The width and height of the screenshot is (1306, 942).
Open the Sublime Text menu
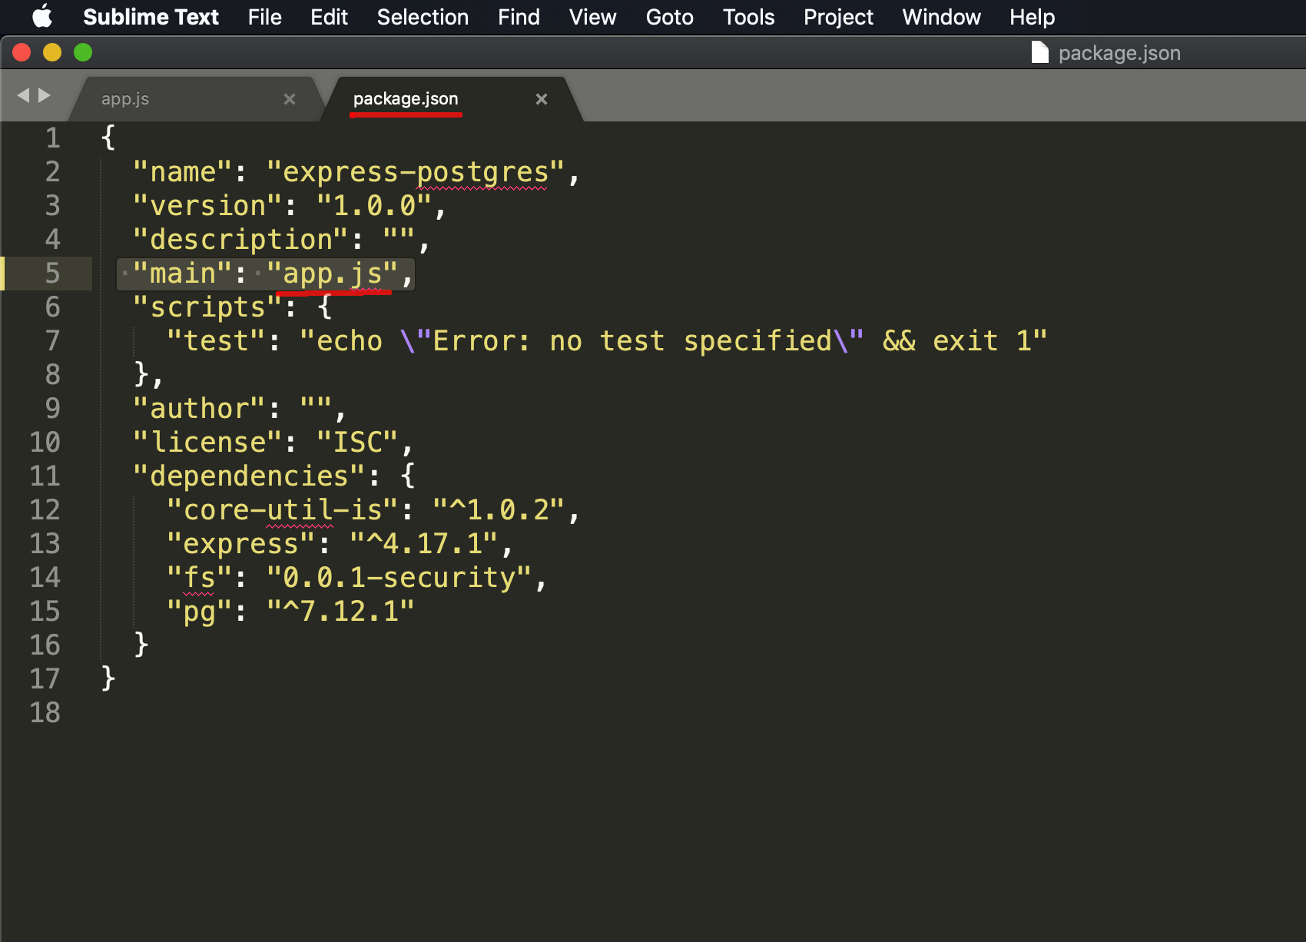coord(151,17)
